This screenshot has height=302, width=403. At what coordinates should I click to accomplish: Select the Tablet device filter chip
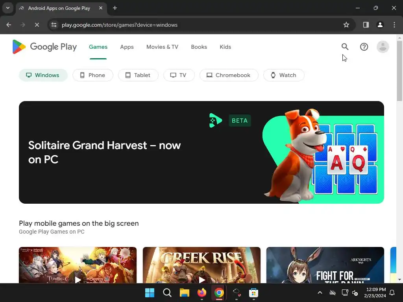point(138,75)
